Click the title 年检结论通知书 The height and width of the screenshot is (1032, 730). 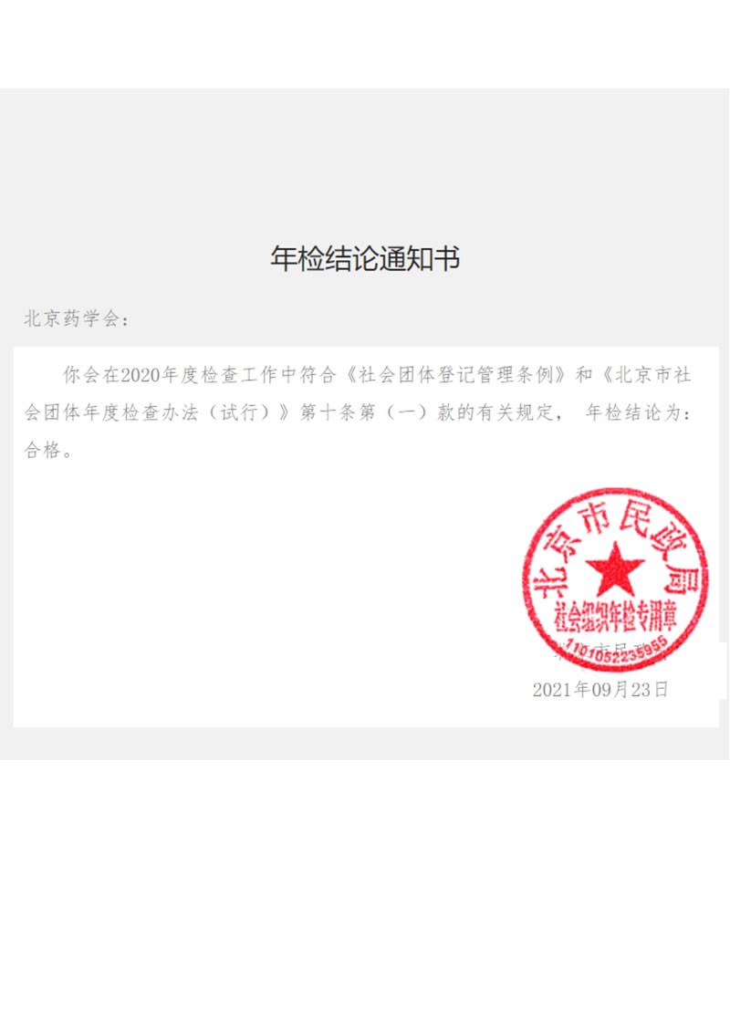click(365, 258)
